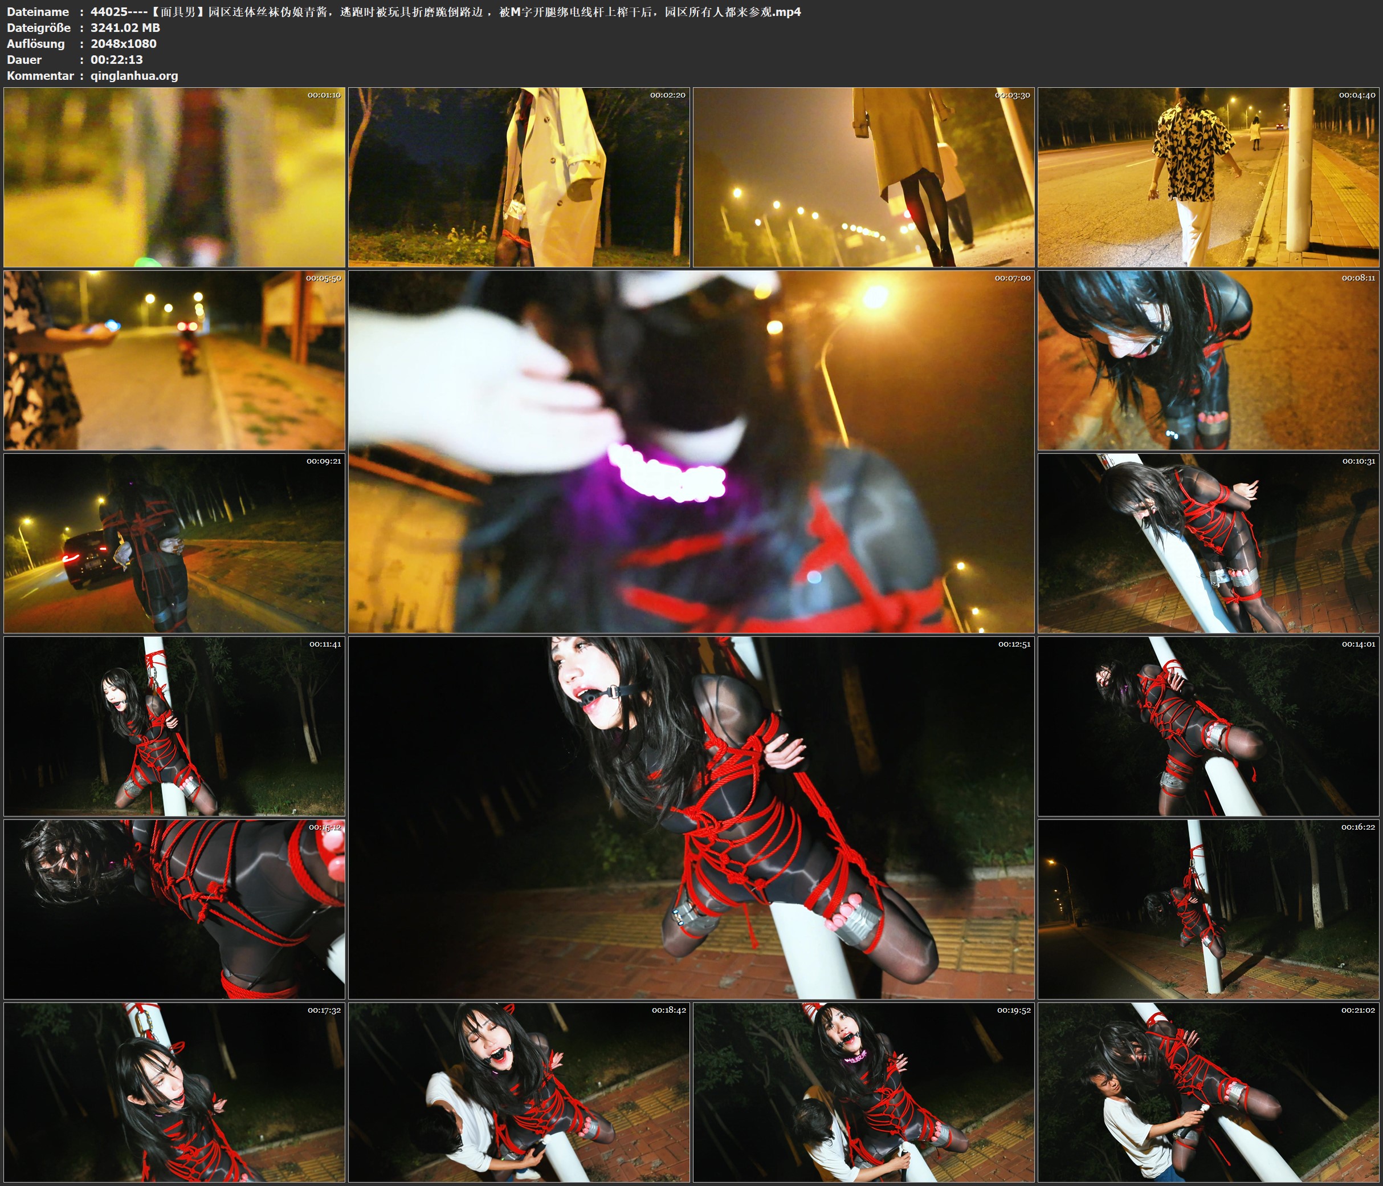Open the thumbnail at 00:05:50

coord(174,360)
